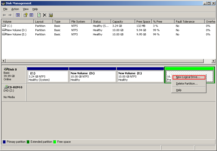
Task: Click the Back arrow in the toolbar
Action: pyautogui.click(x=5, y=15)
